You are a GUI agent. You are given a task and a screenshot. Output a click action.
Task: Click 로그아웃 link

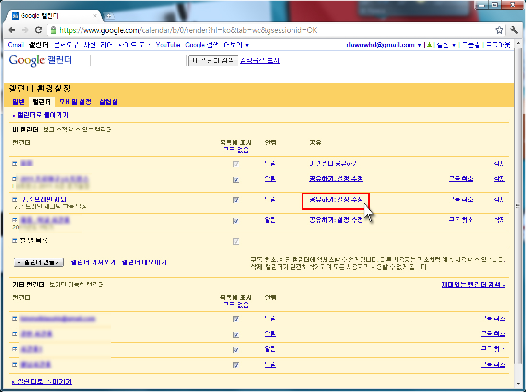(498, 45)
